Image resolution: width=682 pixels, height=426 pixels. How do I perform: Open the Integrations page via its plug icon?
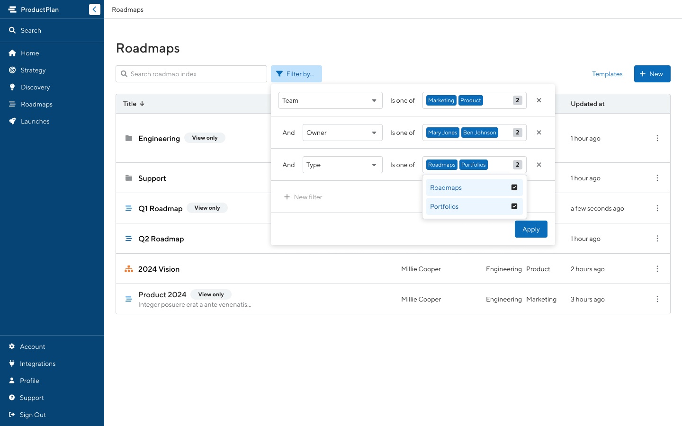[12, 364]
